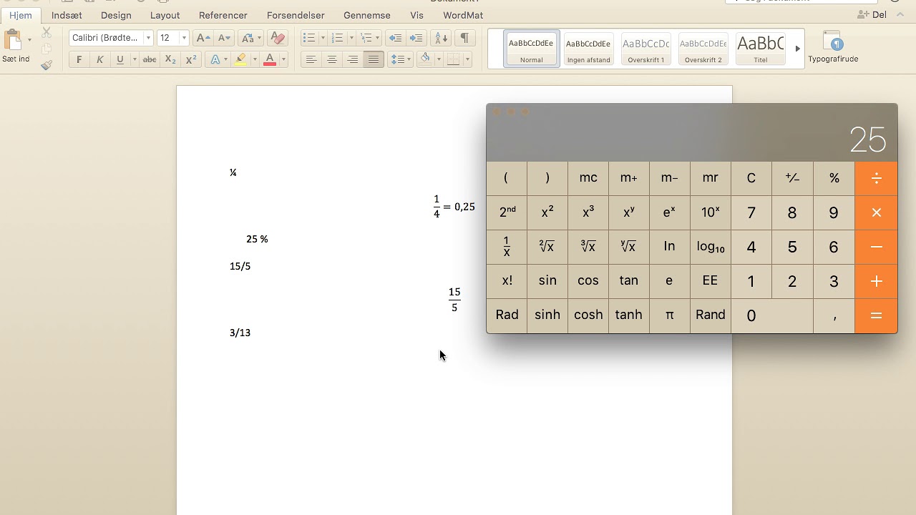The width and height of the screenshot is (916, 515).
Task: Toggle justified alignment
Action: click(374, 60)
